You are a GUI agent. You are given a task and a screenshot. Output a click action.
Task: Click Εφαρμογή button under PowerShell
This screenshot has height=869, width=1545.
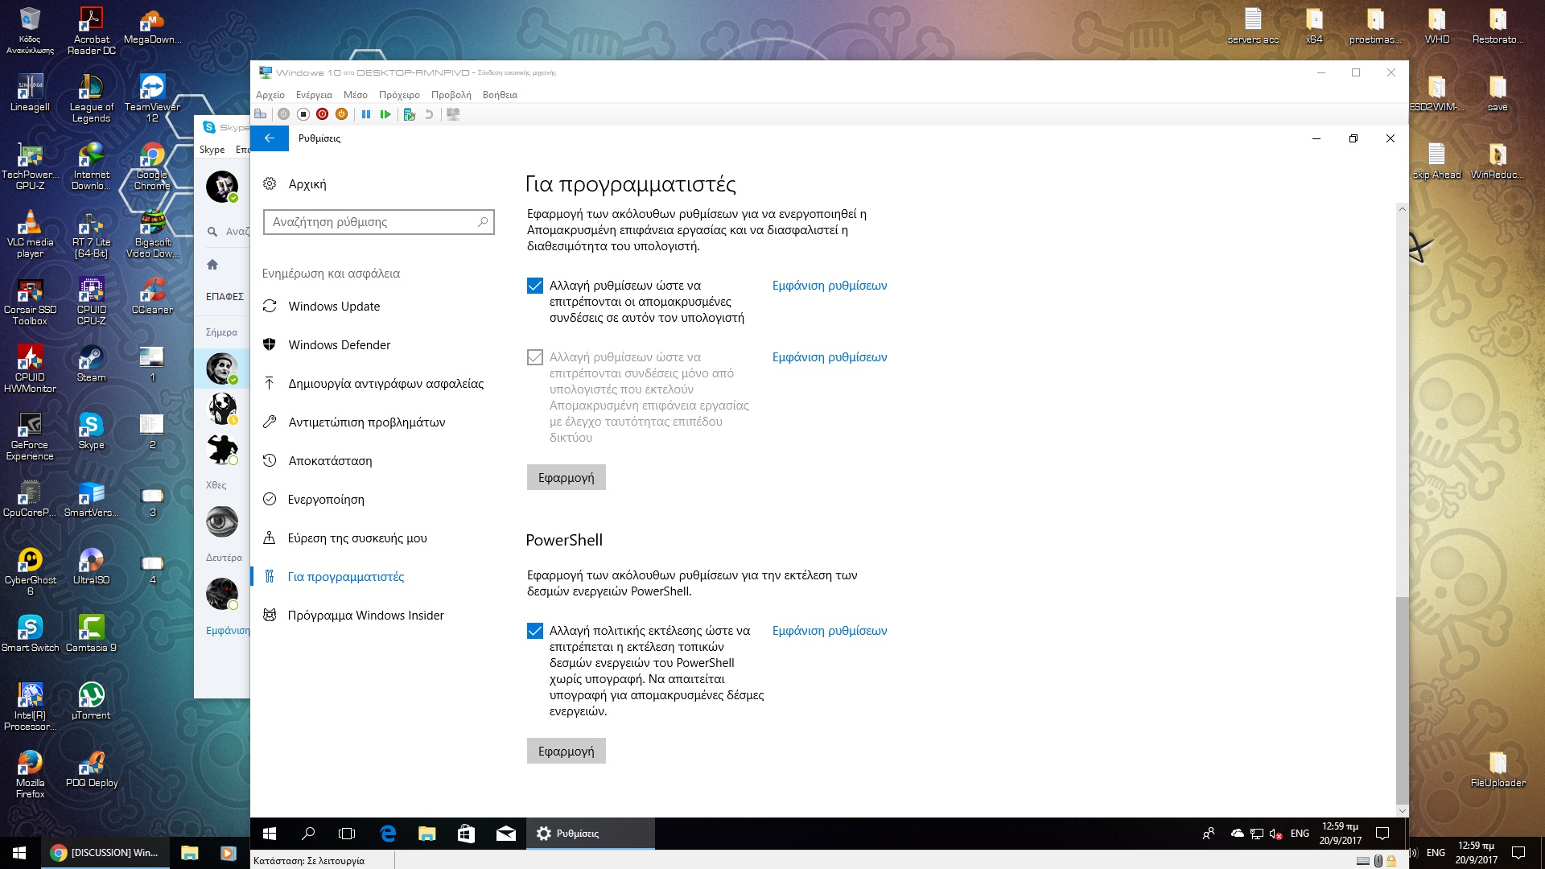click(566, 751)
